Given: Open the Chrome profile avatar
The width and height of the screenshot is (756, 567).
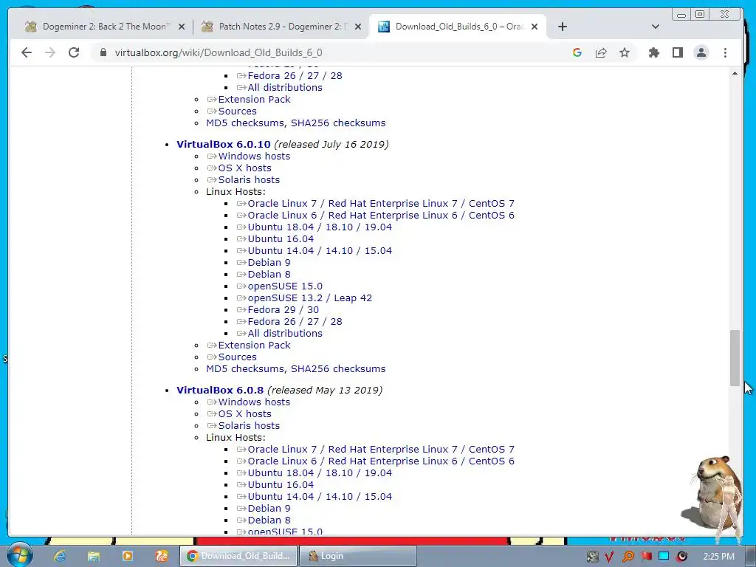Looking at the screenshot, I should 701,52.
